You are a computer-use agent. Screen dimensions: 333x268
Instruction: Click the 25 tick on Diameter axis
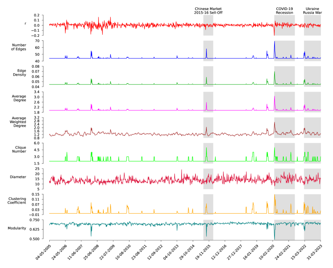coord(37,169)
